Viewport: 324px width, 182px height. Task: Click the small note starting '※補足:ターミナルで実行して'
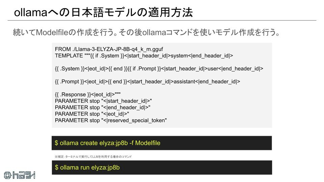pos(93,157)
